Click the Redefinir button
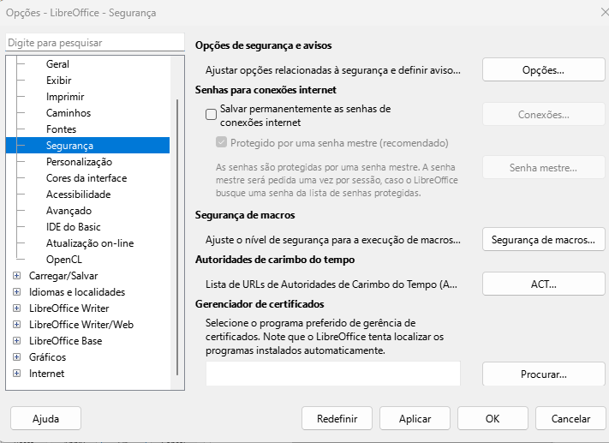609x443 pixels. 337,418
